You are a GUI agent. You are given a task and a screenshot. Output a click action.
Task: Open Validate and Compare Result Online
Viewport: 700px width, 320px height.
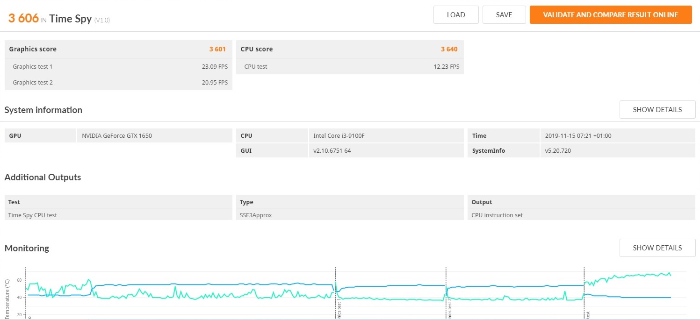point(611,14)
